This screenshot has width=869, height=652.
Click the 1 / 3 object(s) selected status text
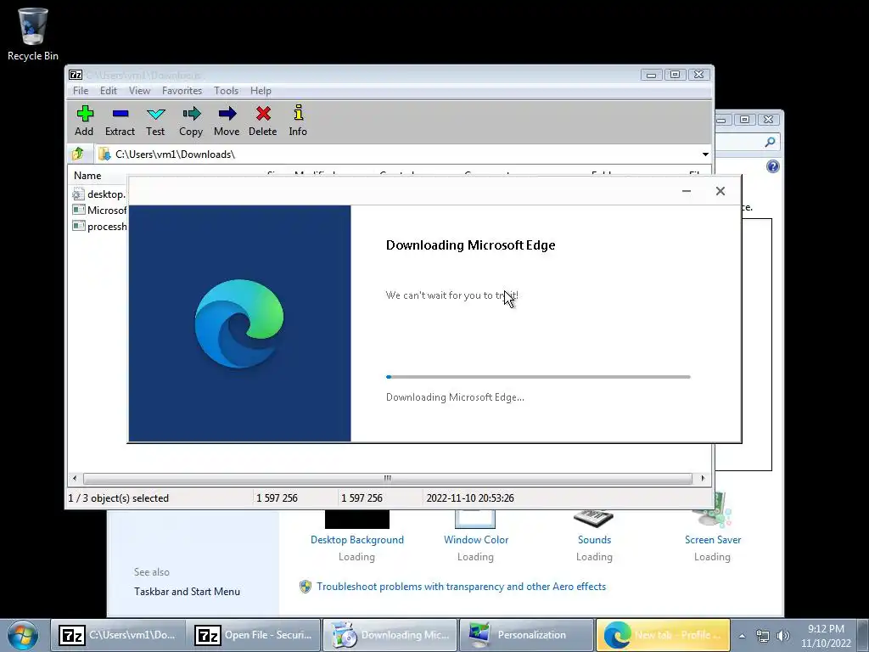(x=118, y=497)
